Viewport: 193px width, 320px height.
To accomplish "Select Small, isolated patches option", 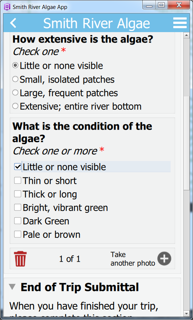I will pyautogui.click(x=15, y=79).
